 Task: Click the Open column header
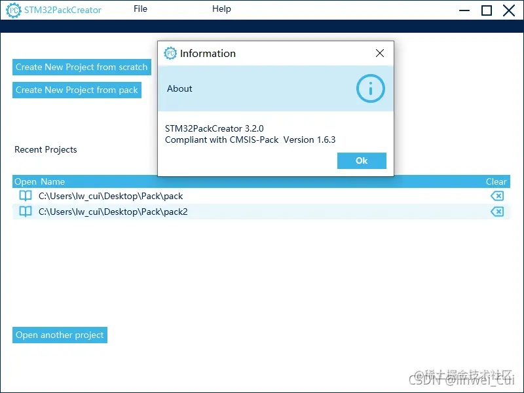[x=26, y=182]
